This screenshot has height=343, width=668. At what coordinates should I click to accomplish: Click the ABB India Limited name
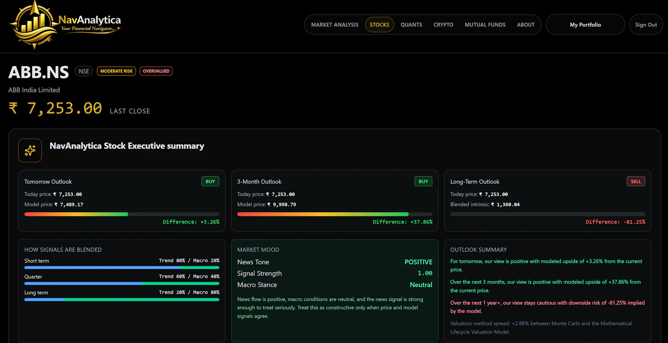(34, 90)
